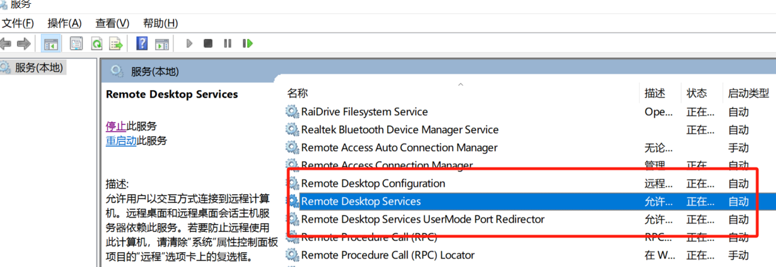Click the Refresh toolbar icon
The image size is (776, 267).
click(97, 44)
